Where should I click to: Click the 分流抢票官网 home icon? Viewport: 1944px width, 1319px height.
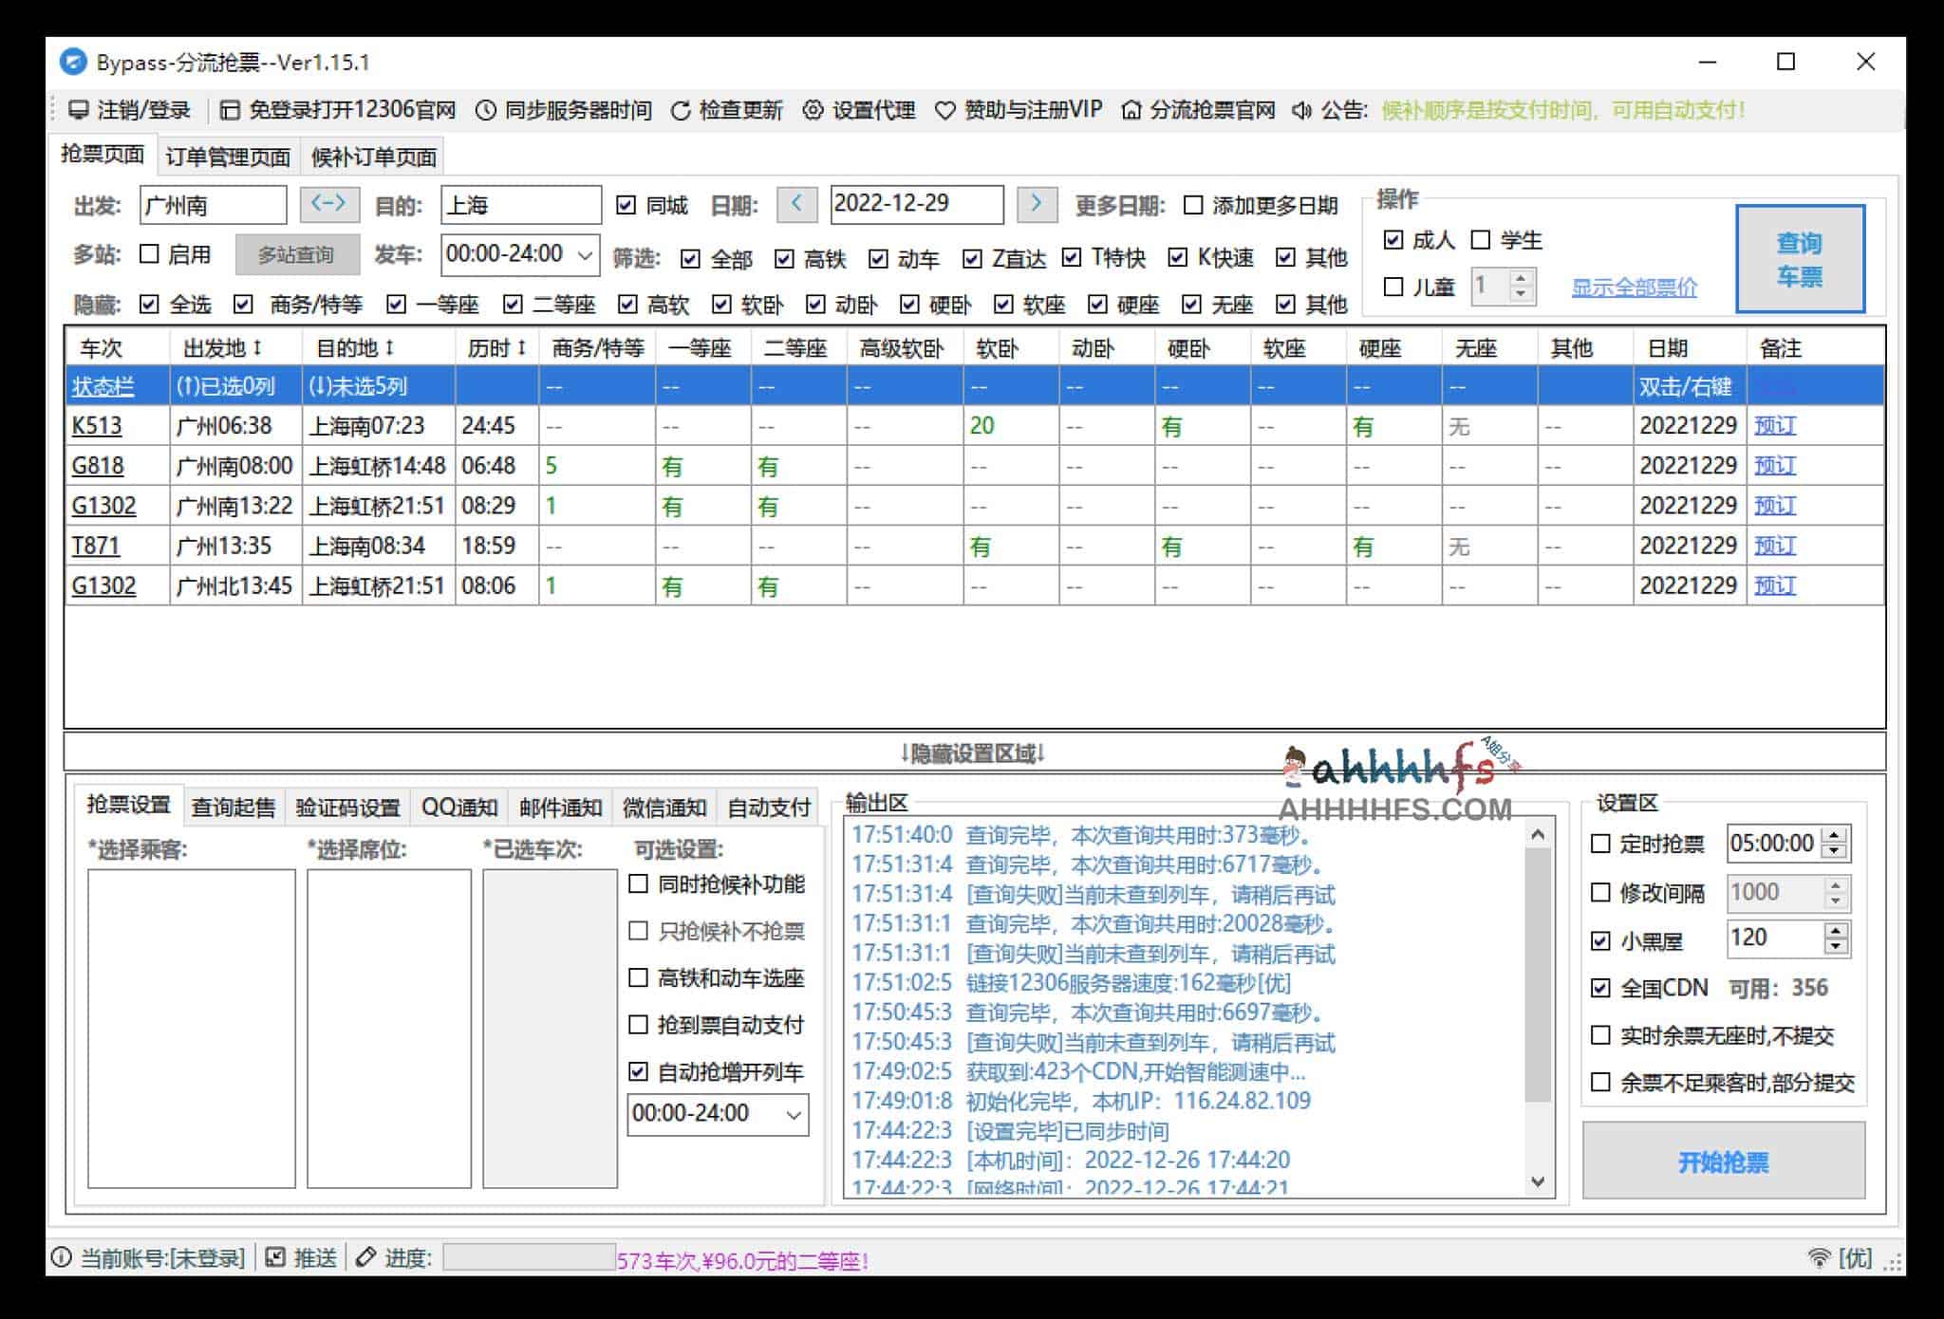point(1131,110)
